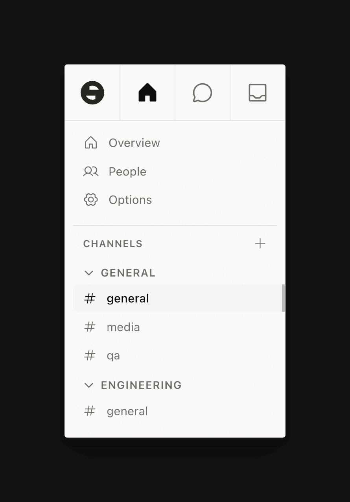Click the plus to add a new channel

(x=260, y=244)
